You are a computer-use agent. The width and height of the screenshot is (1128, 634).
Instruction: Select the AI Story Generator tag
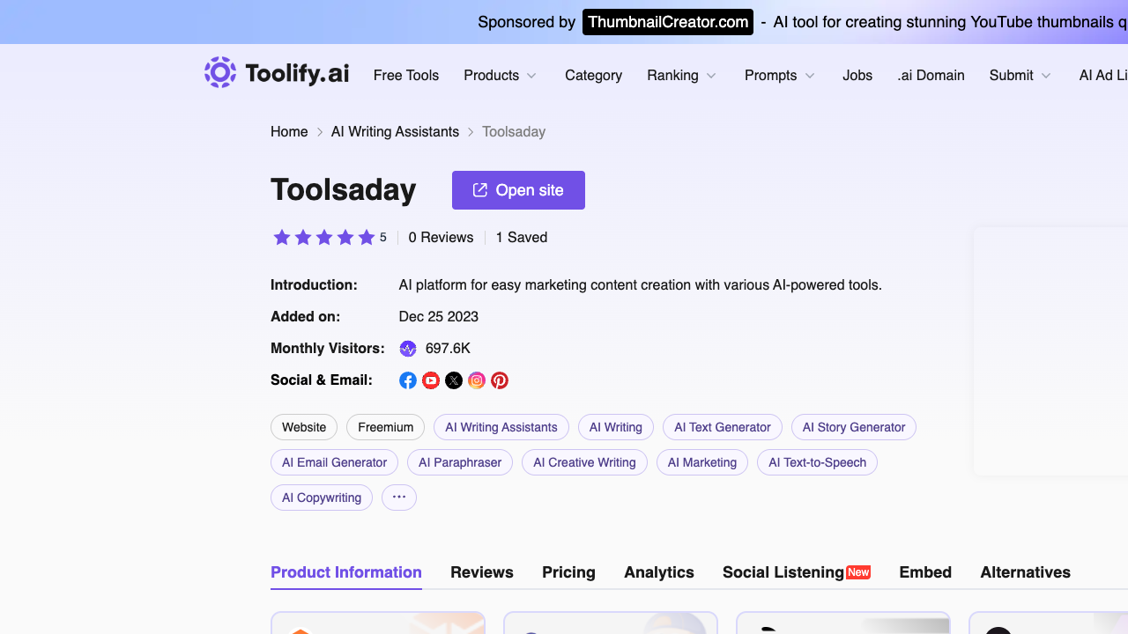(x=854, y=427)
